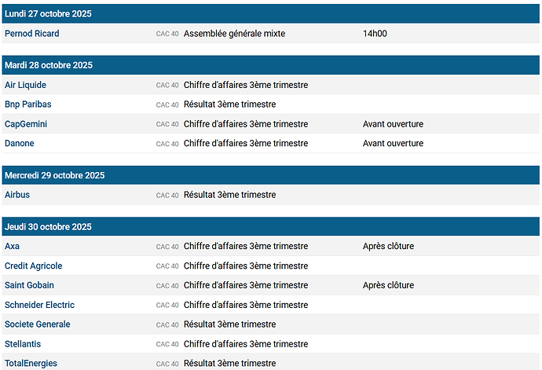Open the Air Liquide company link
This screenshot has height=370, width=542.
(x=25, y=85)
